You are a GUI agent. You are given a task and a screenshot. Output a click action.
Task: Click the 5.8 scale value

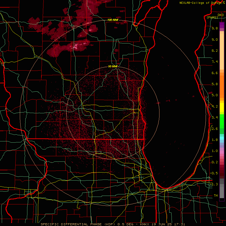click(x=215, y=84)
